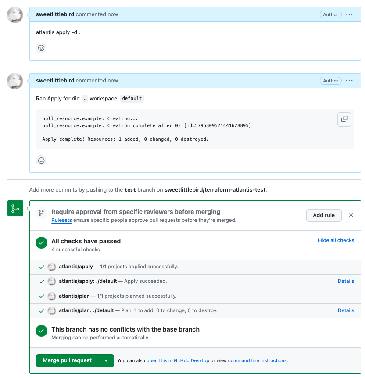This screenshot has height=378, width=365.
Task: Click Add rule button
Action: [324, 215]
